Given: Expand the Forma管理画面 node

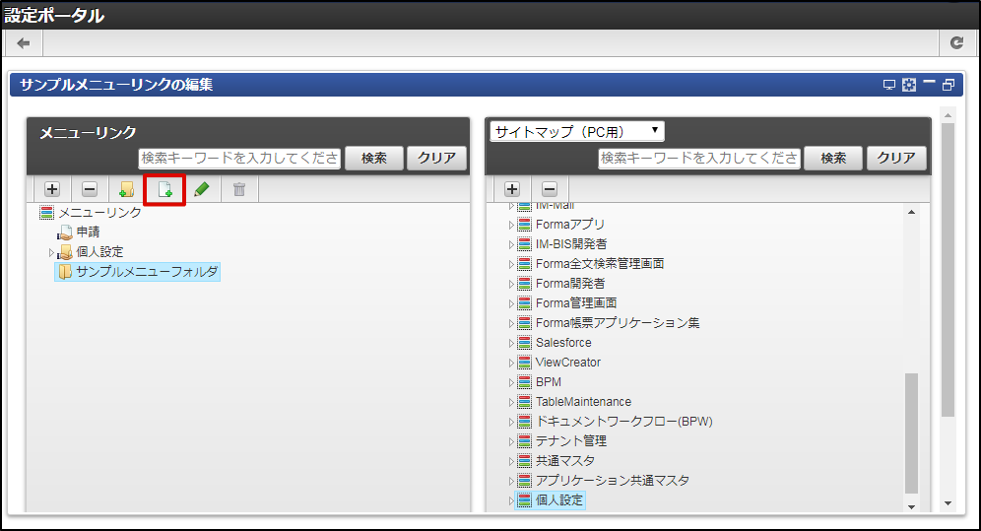Looking at the screenshot, I should (x=511, y=304).
